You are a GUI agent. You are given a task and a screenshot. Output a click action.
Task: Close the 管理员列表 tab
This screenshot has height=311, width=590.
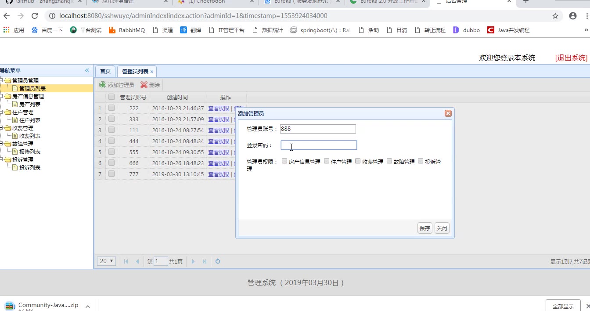tap(152, 72)
